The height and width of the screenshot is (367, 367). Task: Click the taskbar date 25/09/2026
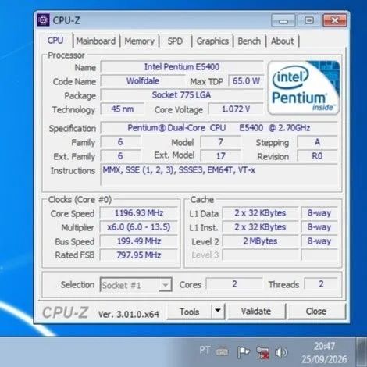tap(324, 359)
